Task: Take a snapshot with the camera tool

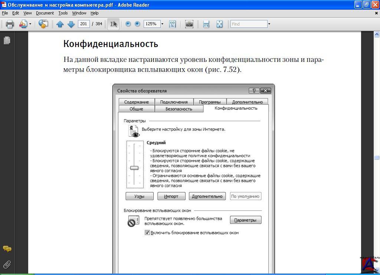Action: [189, 24]
